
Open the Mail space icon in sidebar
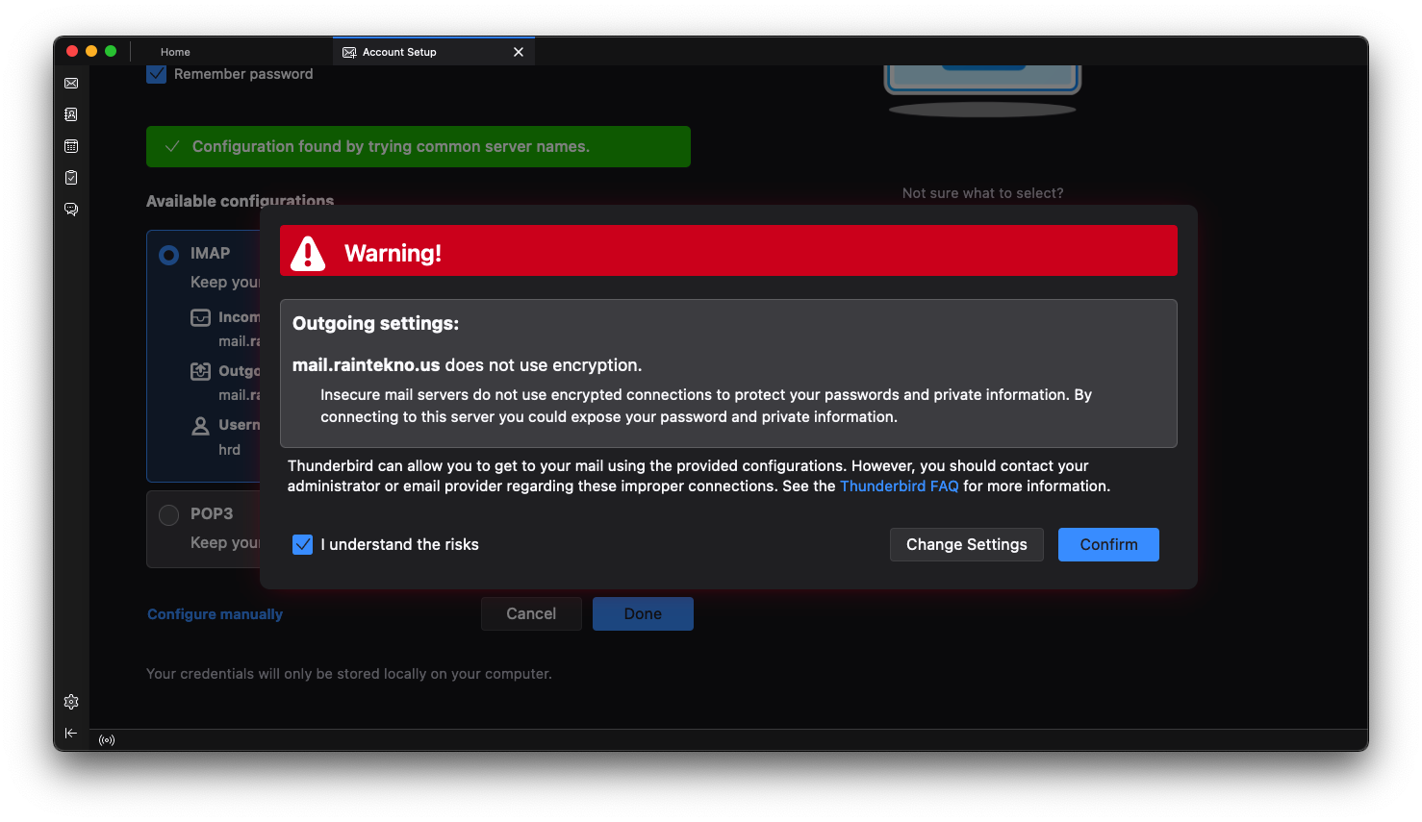pos(71,84)
